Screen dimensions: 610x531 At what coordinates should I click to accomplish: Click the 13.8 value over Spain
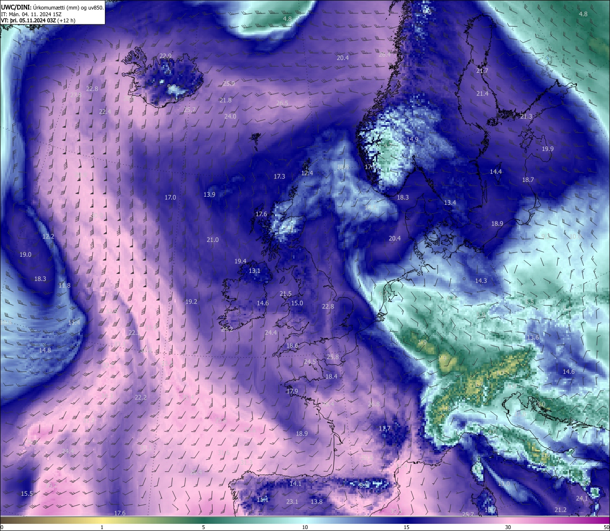pos(316,501)
